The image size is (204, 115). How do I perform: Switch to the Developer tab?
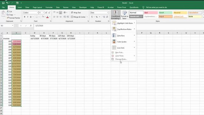pos(83,7)
